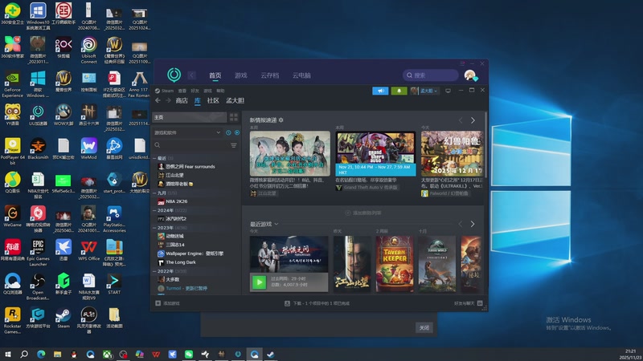
Task: Open Windows Start button on taskbar
Action: point(7,354)
